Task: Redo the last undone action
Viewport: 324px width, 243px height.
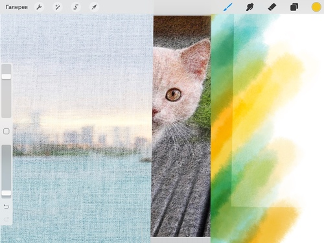Action: 6,220
